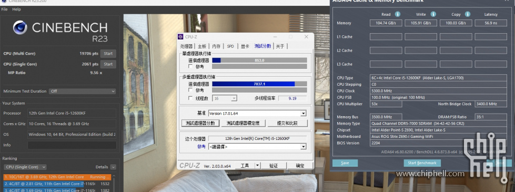Click the 提交和比较 button
515x192 pixels.
[287, 124]
